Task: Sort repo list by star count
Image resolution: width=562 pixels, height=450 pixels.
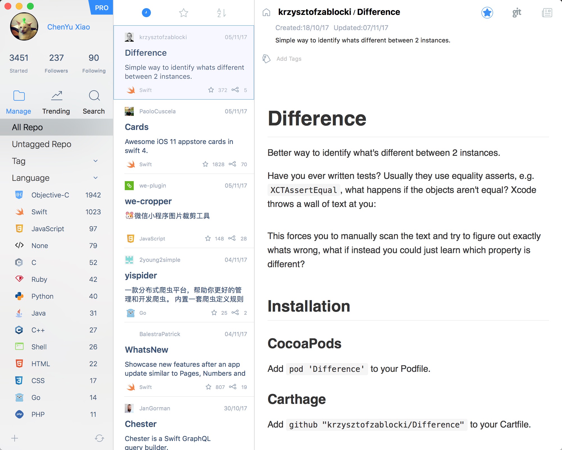Action: (183, 13)
